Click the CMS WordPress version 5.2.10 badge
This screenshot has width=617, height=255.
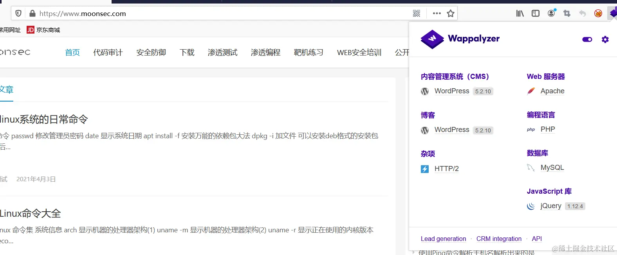[x=483, y=91]
